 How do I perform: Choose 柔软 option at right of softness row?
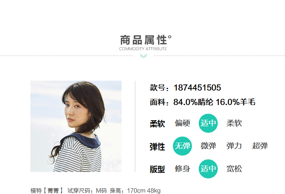click(x=234, y=123)
